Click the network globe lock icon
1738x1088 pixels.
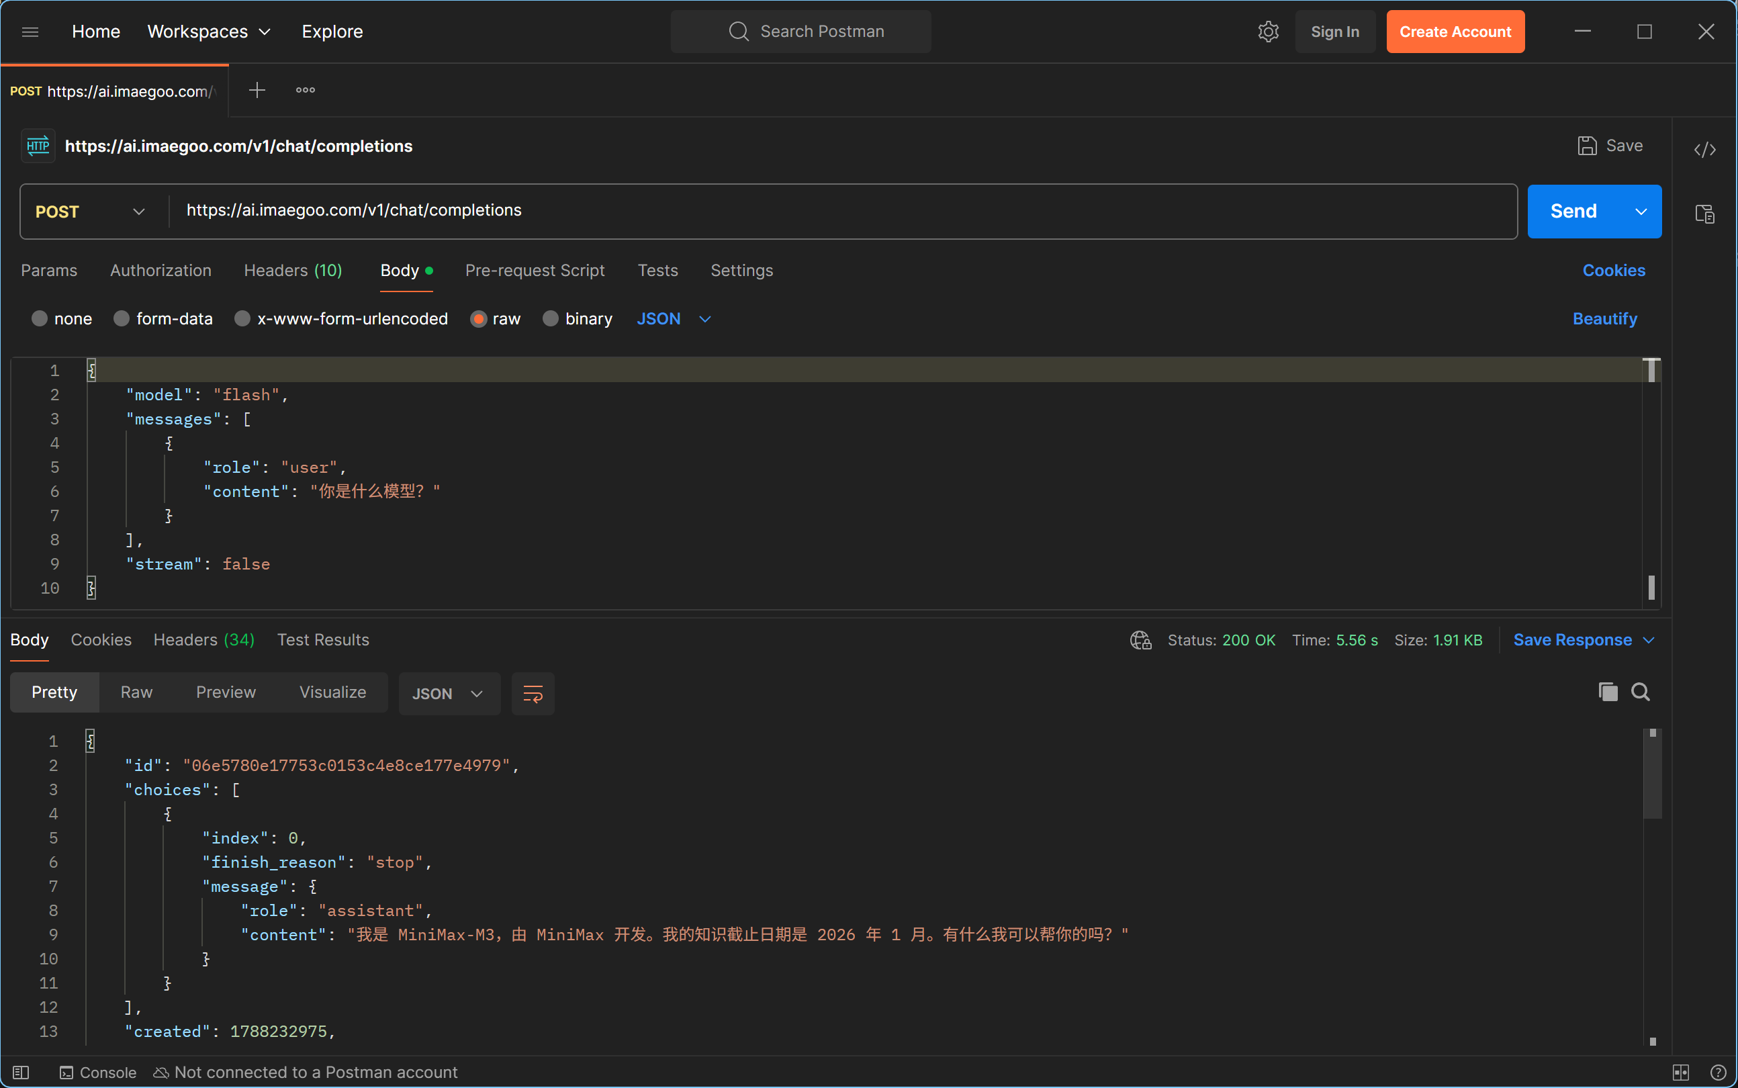point(1141,639)
